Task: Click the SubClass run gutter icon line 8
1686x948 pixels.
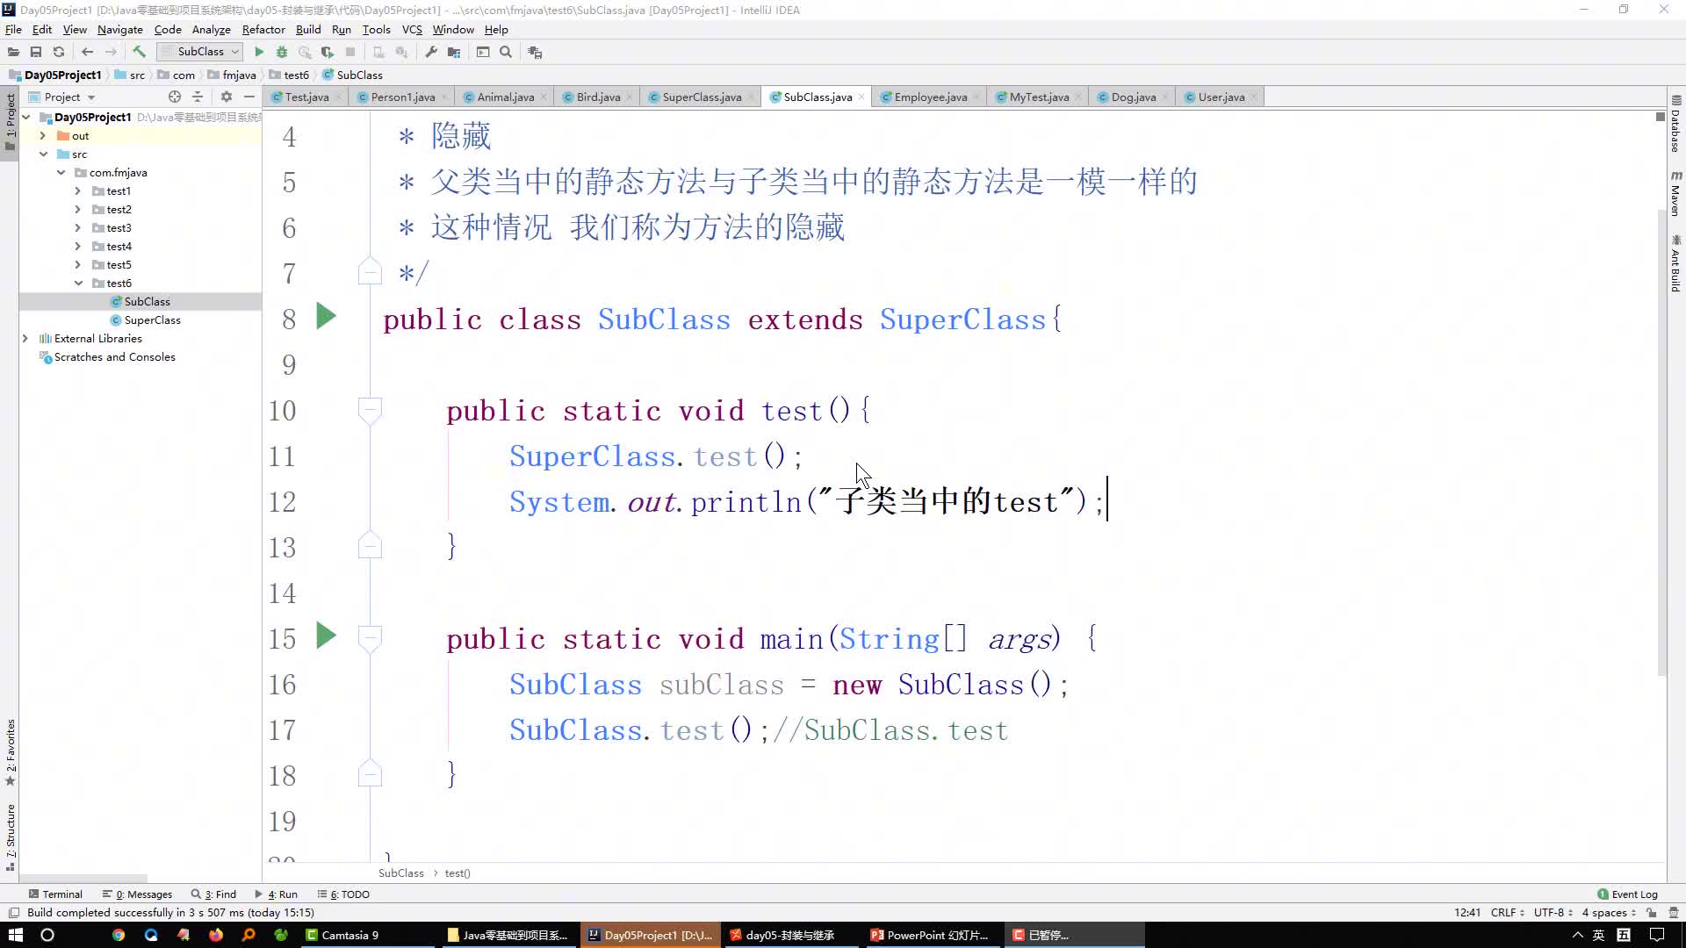Action: pyautogui.click(x=327, y=320)
